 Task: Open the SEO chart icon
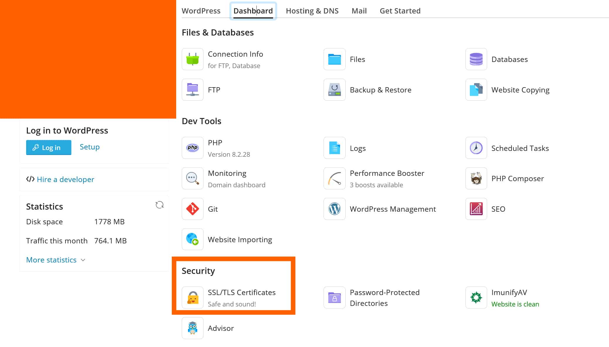476,209
